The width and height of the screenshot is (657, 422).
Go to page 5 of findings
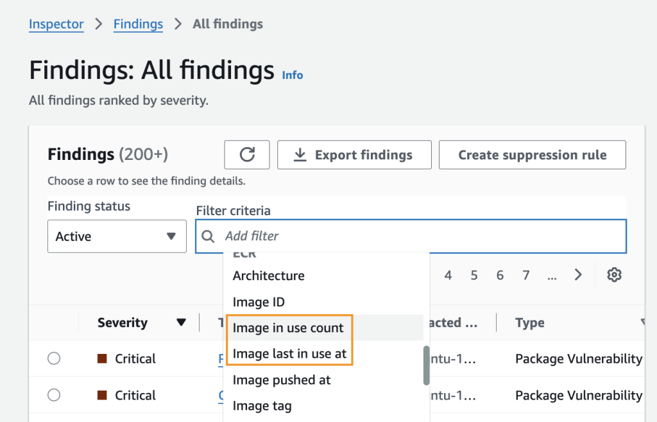[x=474, y=275]
